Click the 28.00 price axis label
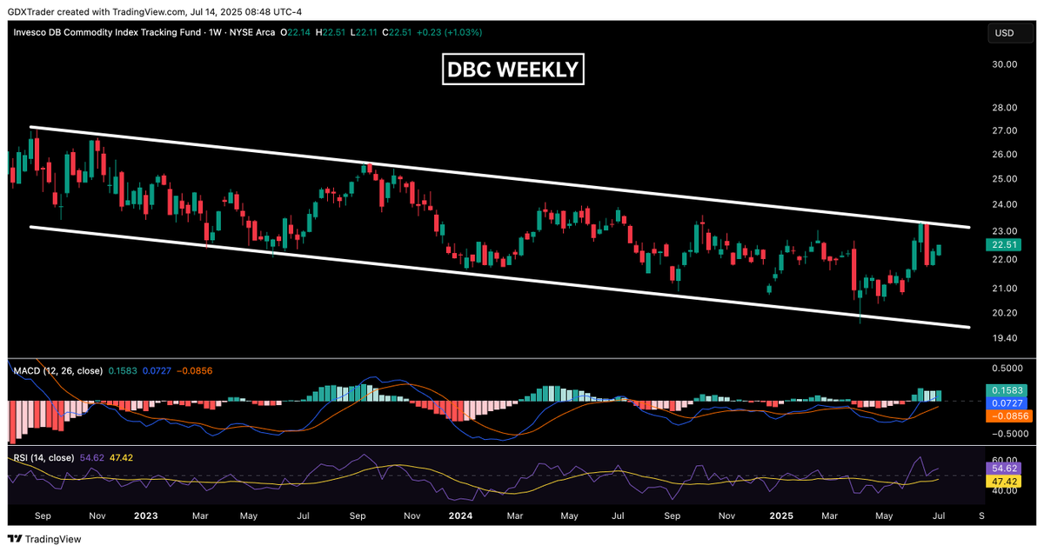Viewport: 1044px width, 552px height. pyautogui.click(x=1005, y=108)
